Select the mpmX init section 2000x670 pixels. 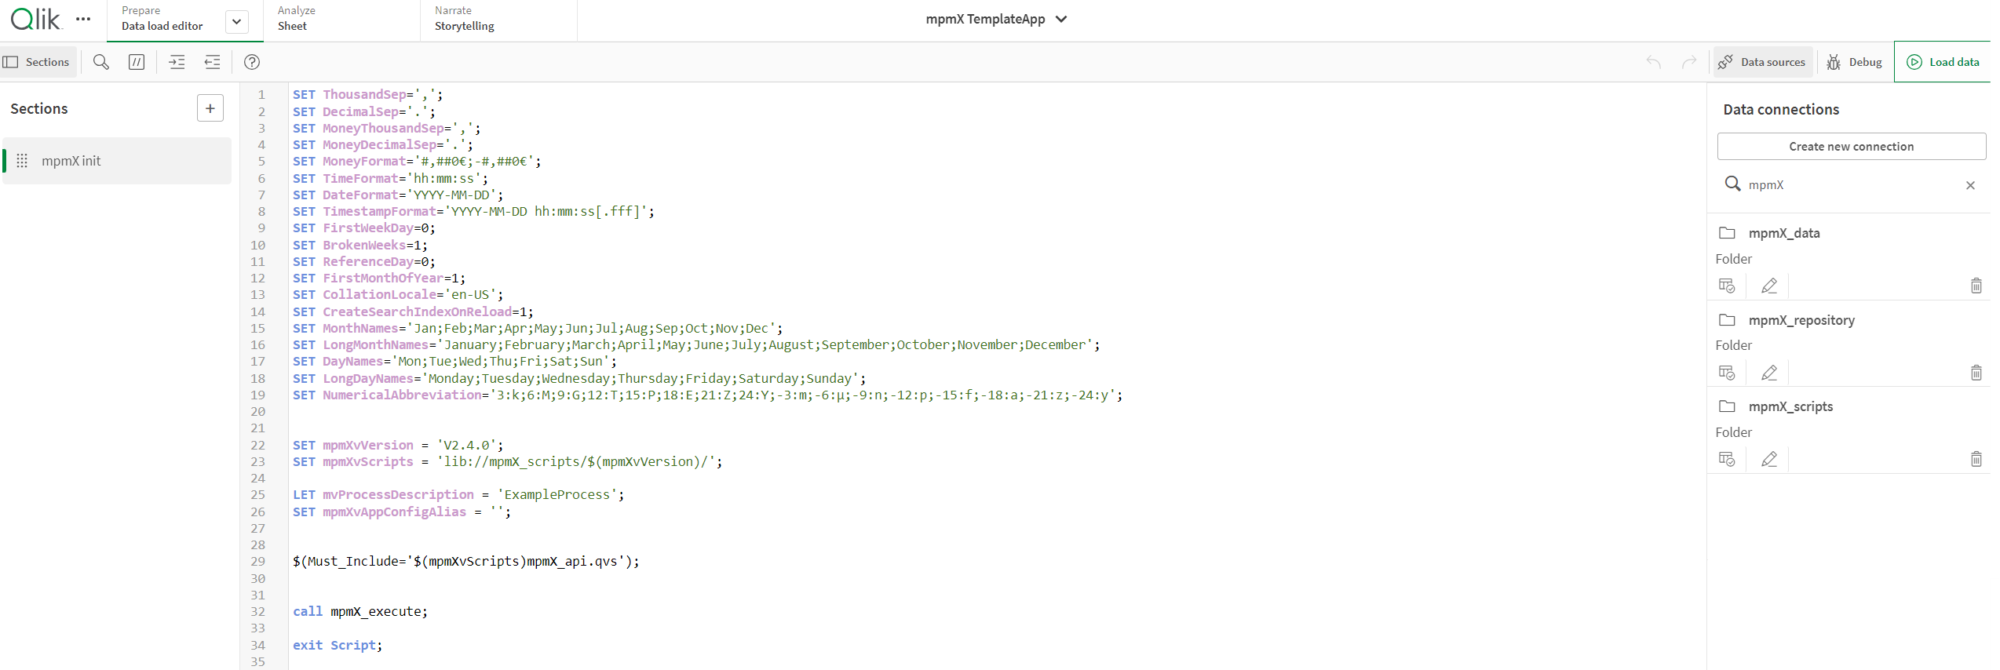click(x=117, y=161)
